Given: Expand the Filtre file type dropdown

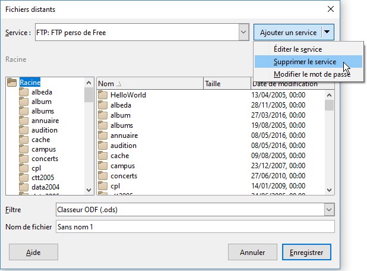Looking at the screenshot, I should coord(329,209).
